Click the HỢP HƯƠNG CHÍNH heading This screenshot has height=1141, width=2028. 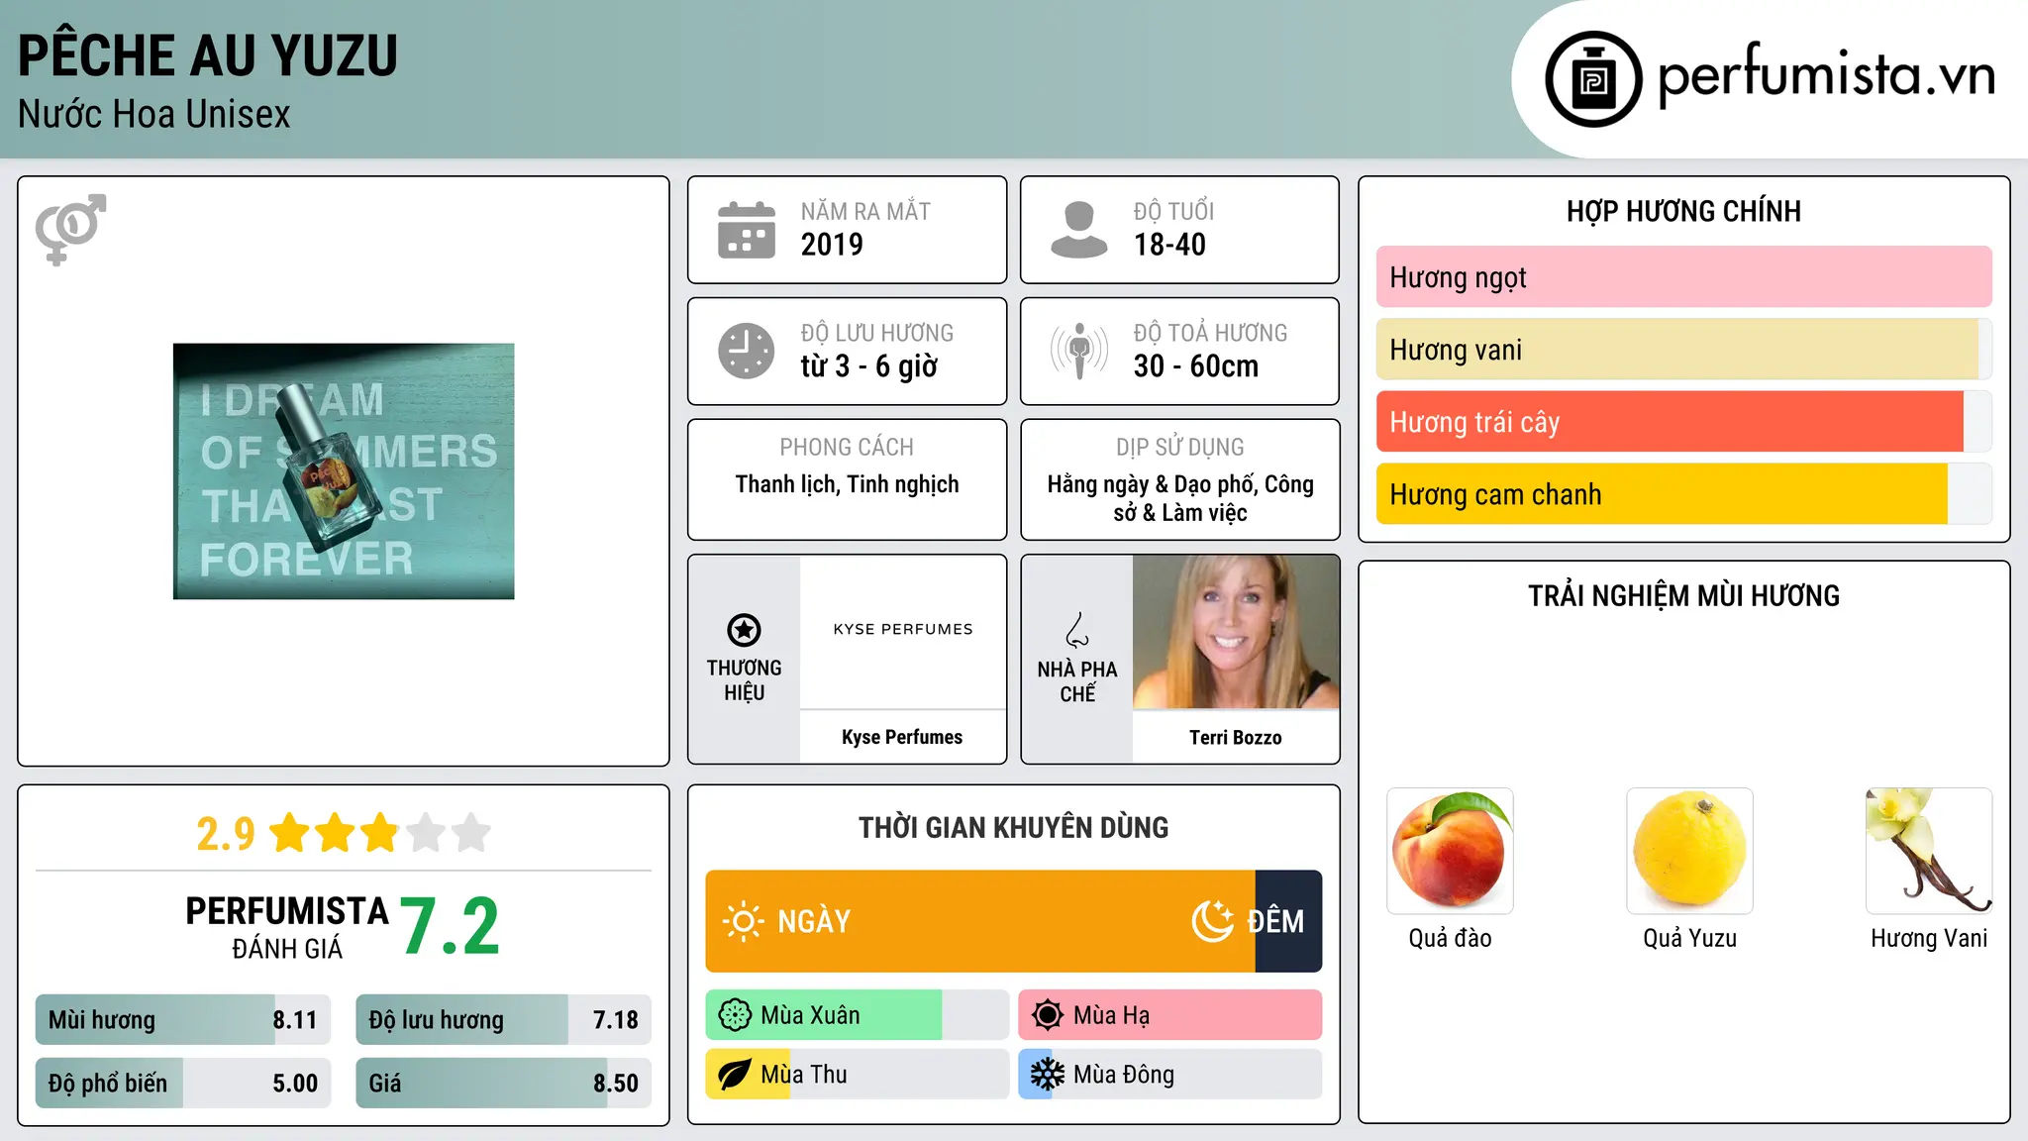(1683, 211)
